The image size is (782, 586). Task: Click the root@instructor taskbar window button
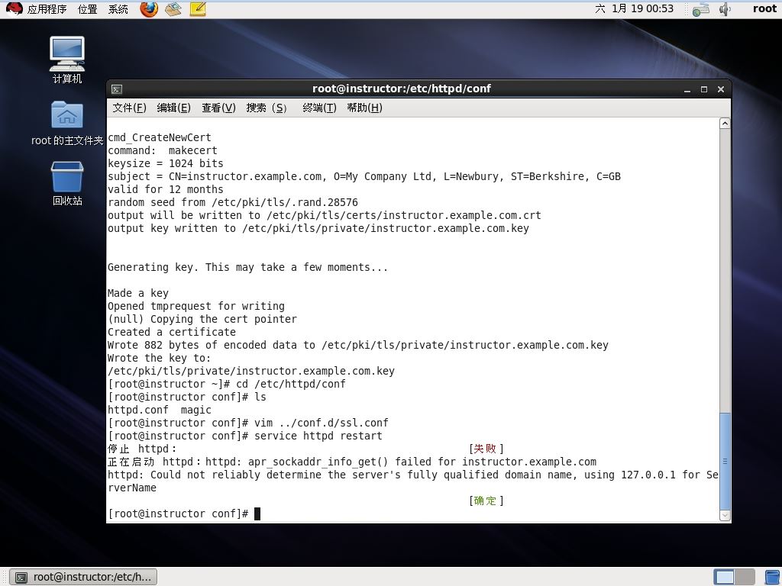(x=84, y=577)
